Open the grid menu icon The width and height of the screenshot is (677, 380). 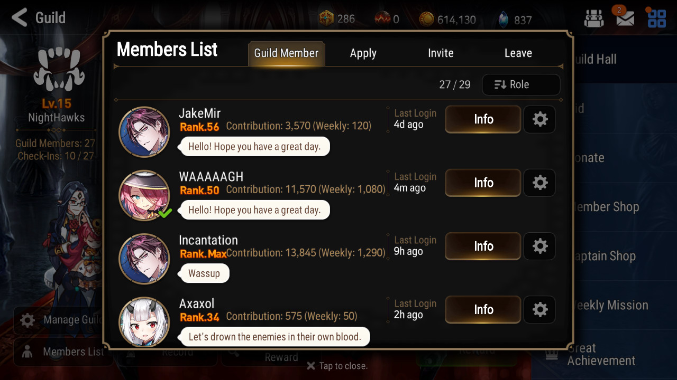(656, 18)
